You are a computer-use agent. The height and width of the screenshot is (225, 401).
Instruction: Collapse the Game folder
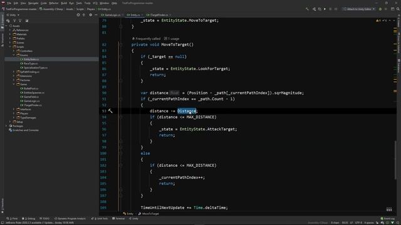click(x=14, y=84)
